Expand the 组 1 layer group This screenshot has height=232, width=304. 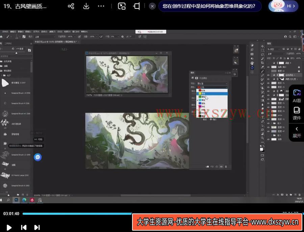coord(272,135)
